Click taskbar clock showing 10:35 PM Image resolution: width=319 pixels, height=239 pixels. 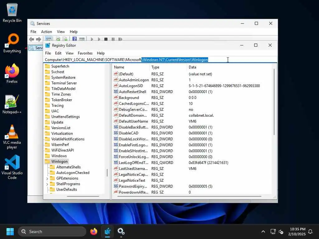(297, 232)
